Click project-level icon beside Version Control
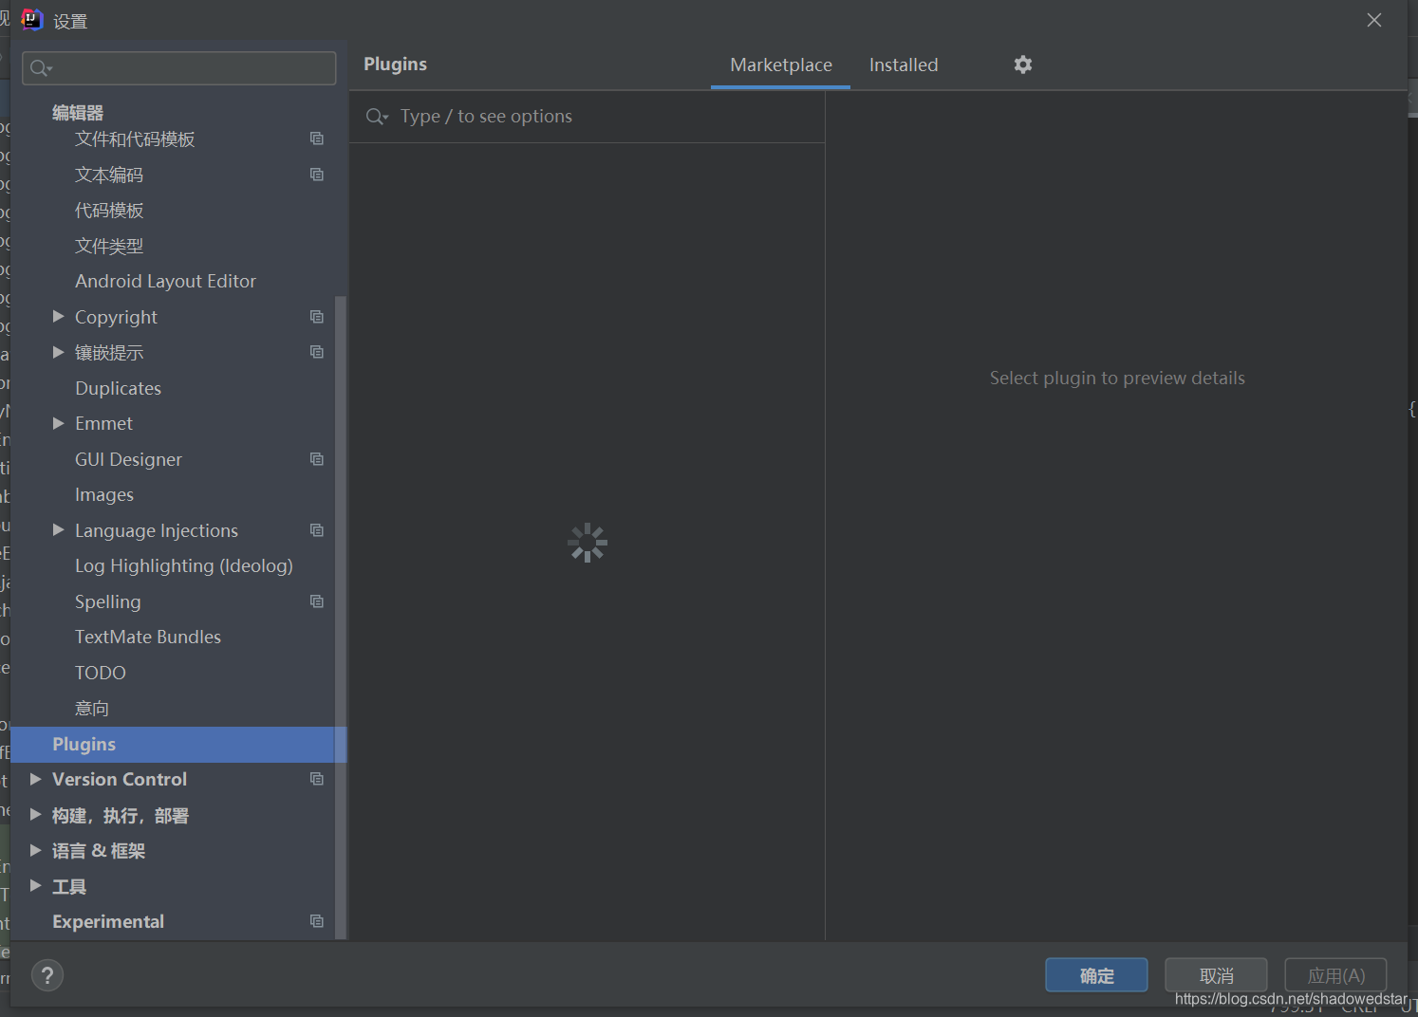This screenshot has width=1418, height=1017. pyautogui.click(x=317, y=779)
